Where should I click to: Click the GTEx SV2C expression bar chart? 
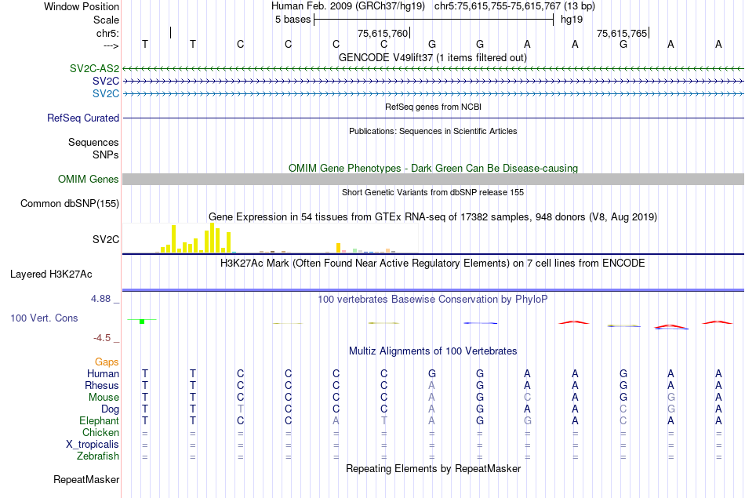(270, 238)
